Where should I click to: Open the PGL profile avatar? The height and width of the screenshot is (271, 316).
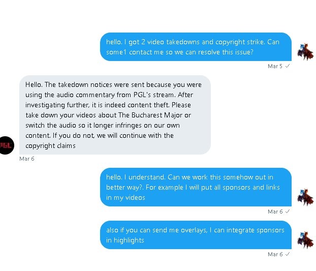point(7,145)
